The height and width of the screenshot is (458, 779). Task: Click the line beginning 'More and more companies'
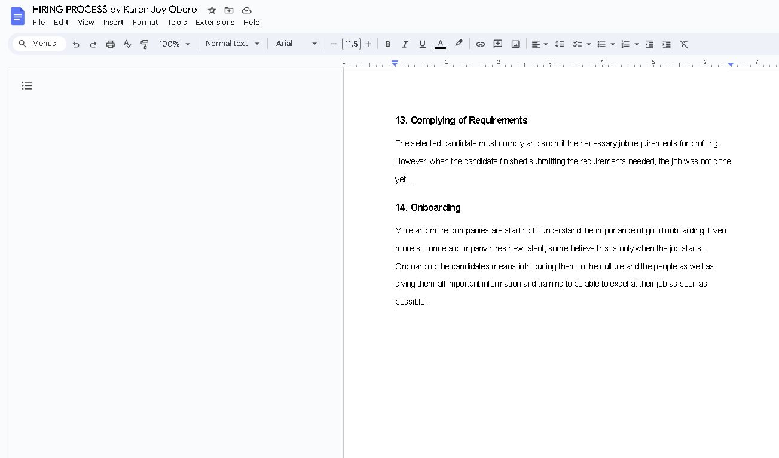561,230
